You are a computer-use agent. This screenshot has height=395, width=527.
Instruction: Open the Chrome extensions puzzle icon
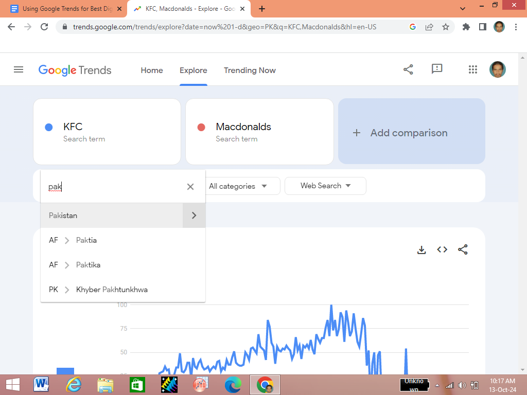(x=466, y=27)
